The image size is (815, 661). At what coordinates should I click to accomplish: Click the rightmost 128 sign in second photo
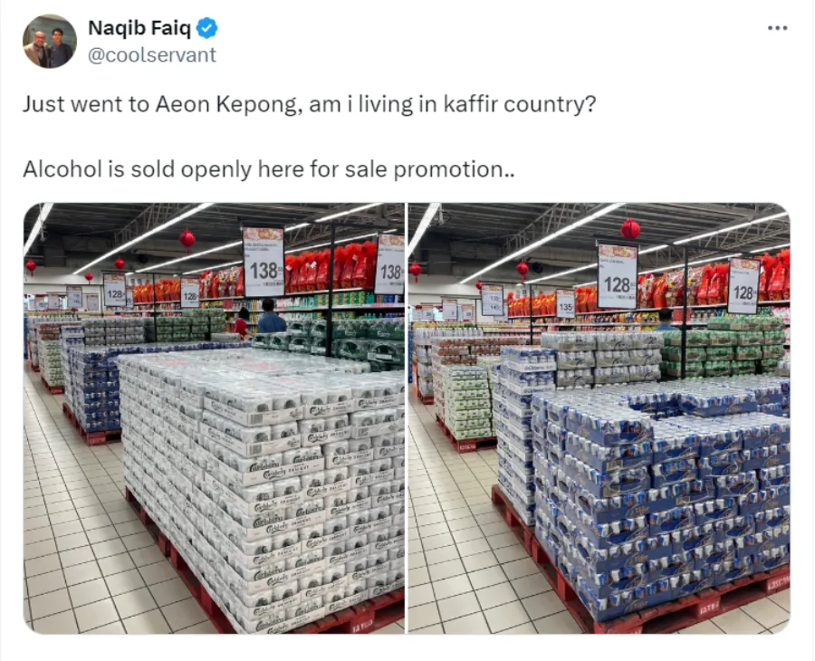tap(743, 285)
